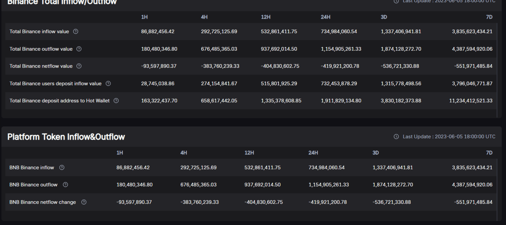The height and width of the screenshot is (225, 506).
Task: Open help icon beside Total Binance inflow value
Action: pos(76,32)
